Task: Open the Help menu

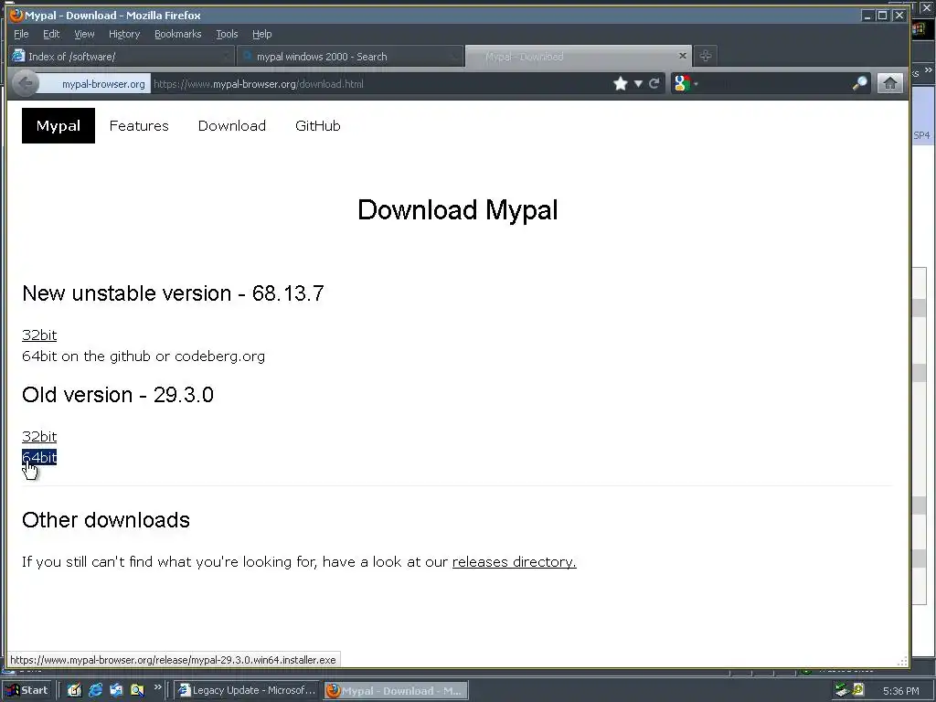Action: [261, 34]
